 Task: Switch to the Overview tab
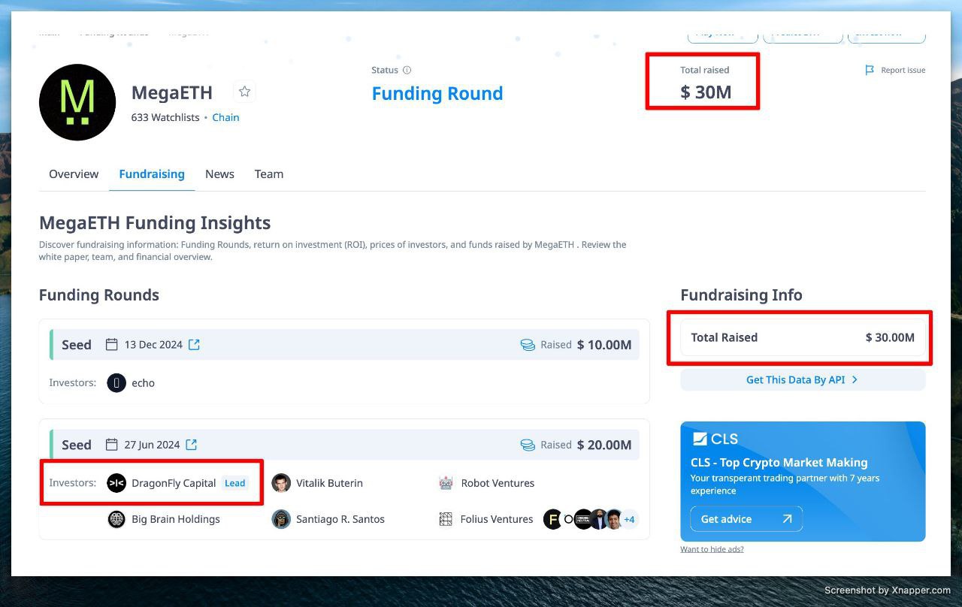point(74,174)
